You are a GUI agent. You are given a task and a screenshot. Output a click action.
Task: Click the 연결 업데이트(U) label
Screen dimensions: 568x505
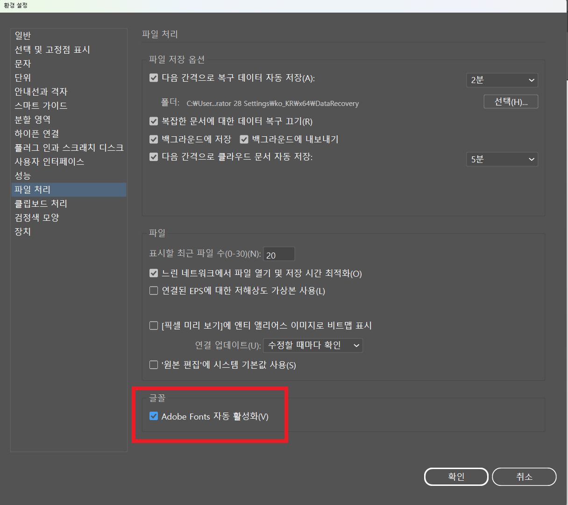(x=227, y=345)
